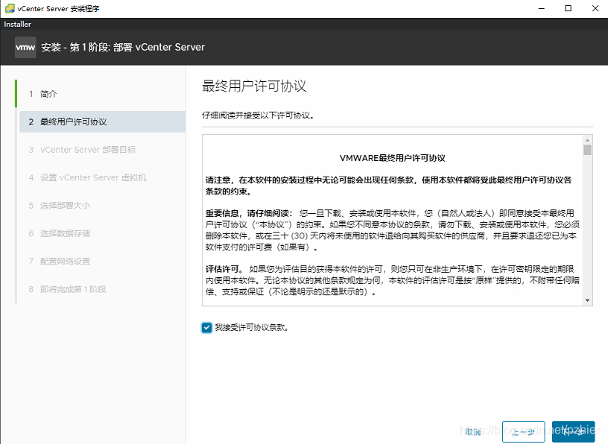Click the 上一步 back button
Viewport: 608px width, 444px height.
pyautogui.click(x=524, y=431)
